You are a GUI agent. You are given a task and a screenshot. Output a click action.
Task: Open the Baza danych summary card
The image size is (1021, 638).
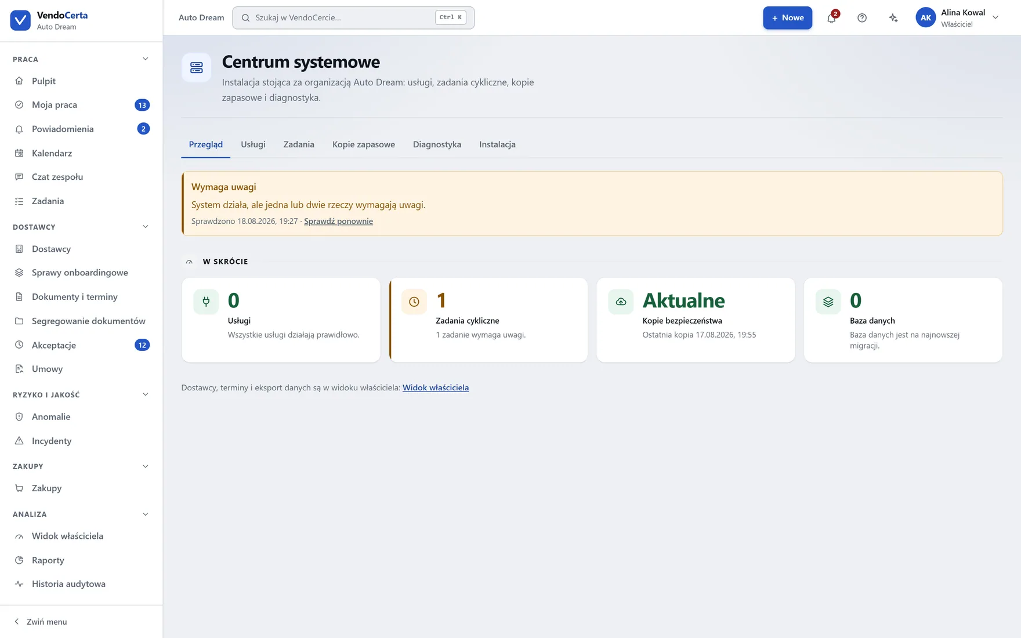coord(903,320)
